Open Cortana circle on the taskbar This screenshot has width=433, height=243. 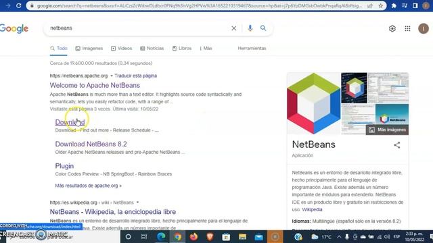point(128,237)
